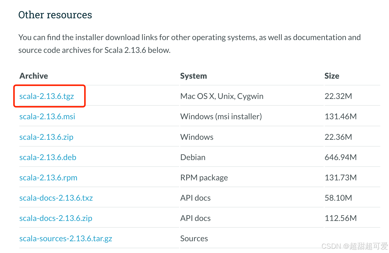Download scala-2.13.6.tgz archive
The image size is (389, 253).
tap(47, 96)
